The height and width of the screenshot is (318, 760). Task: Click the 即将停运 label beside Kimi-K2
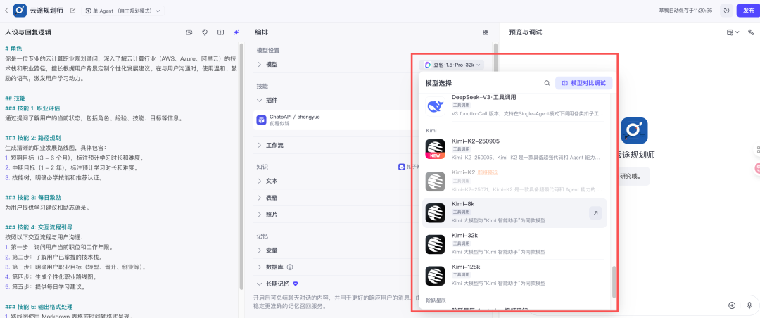pyautogui.click(x=488, y=172)
